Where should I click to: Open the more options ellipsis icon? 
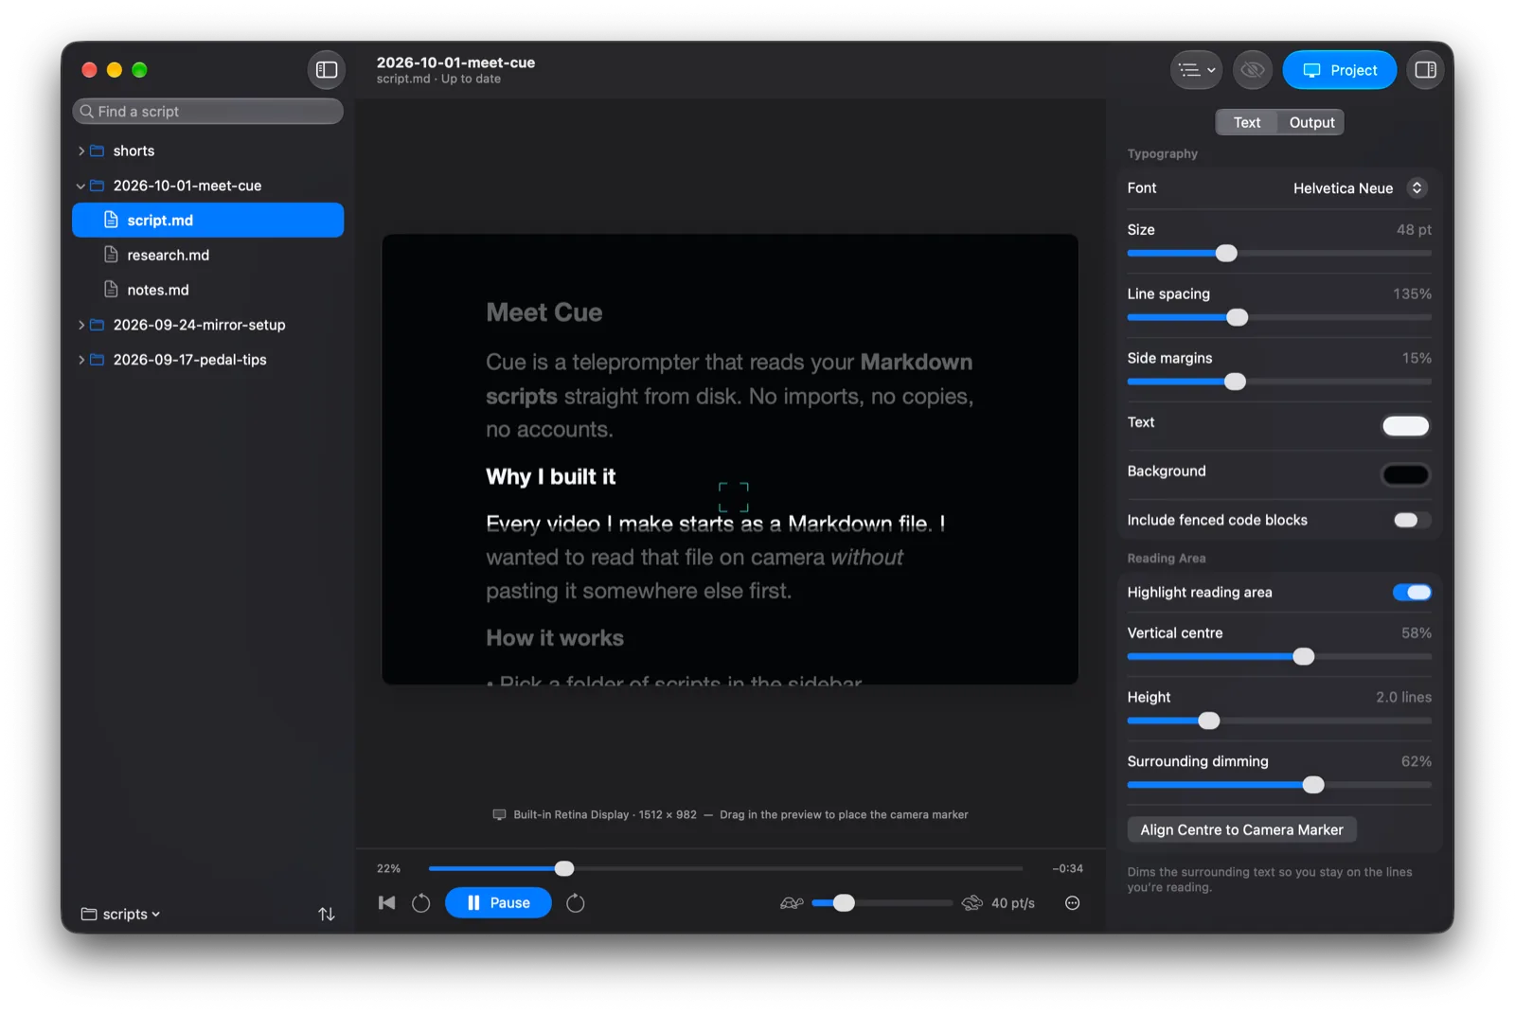click(1072, 903)
